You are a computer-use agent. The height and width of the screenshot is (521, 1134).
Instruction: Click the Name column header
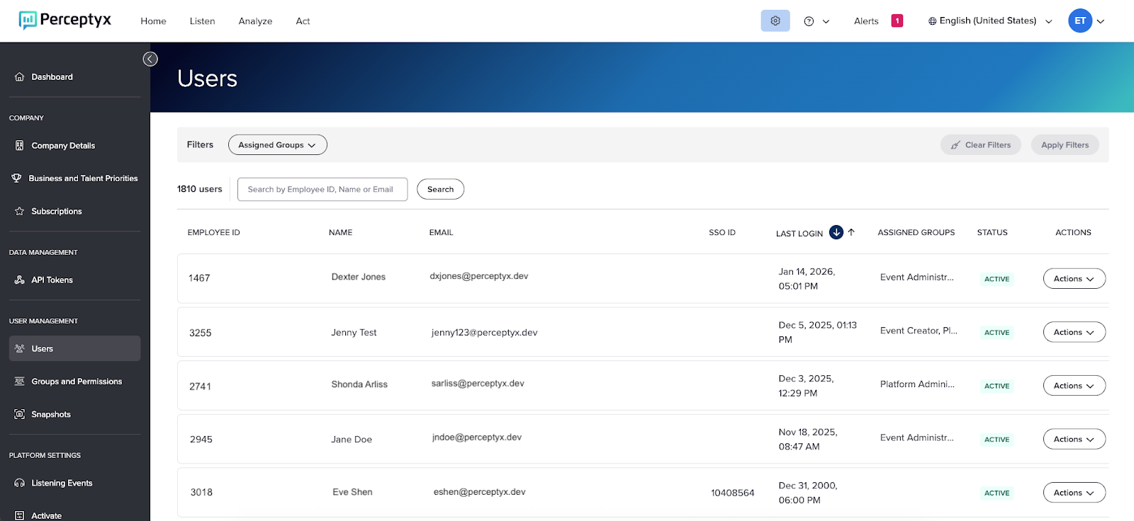pos(340,232)
